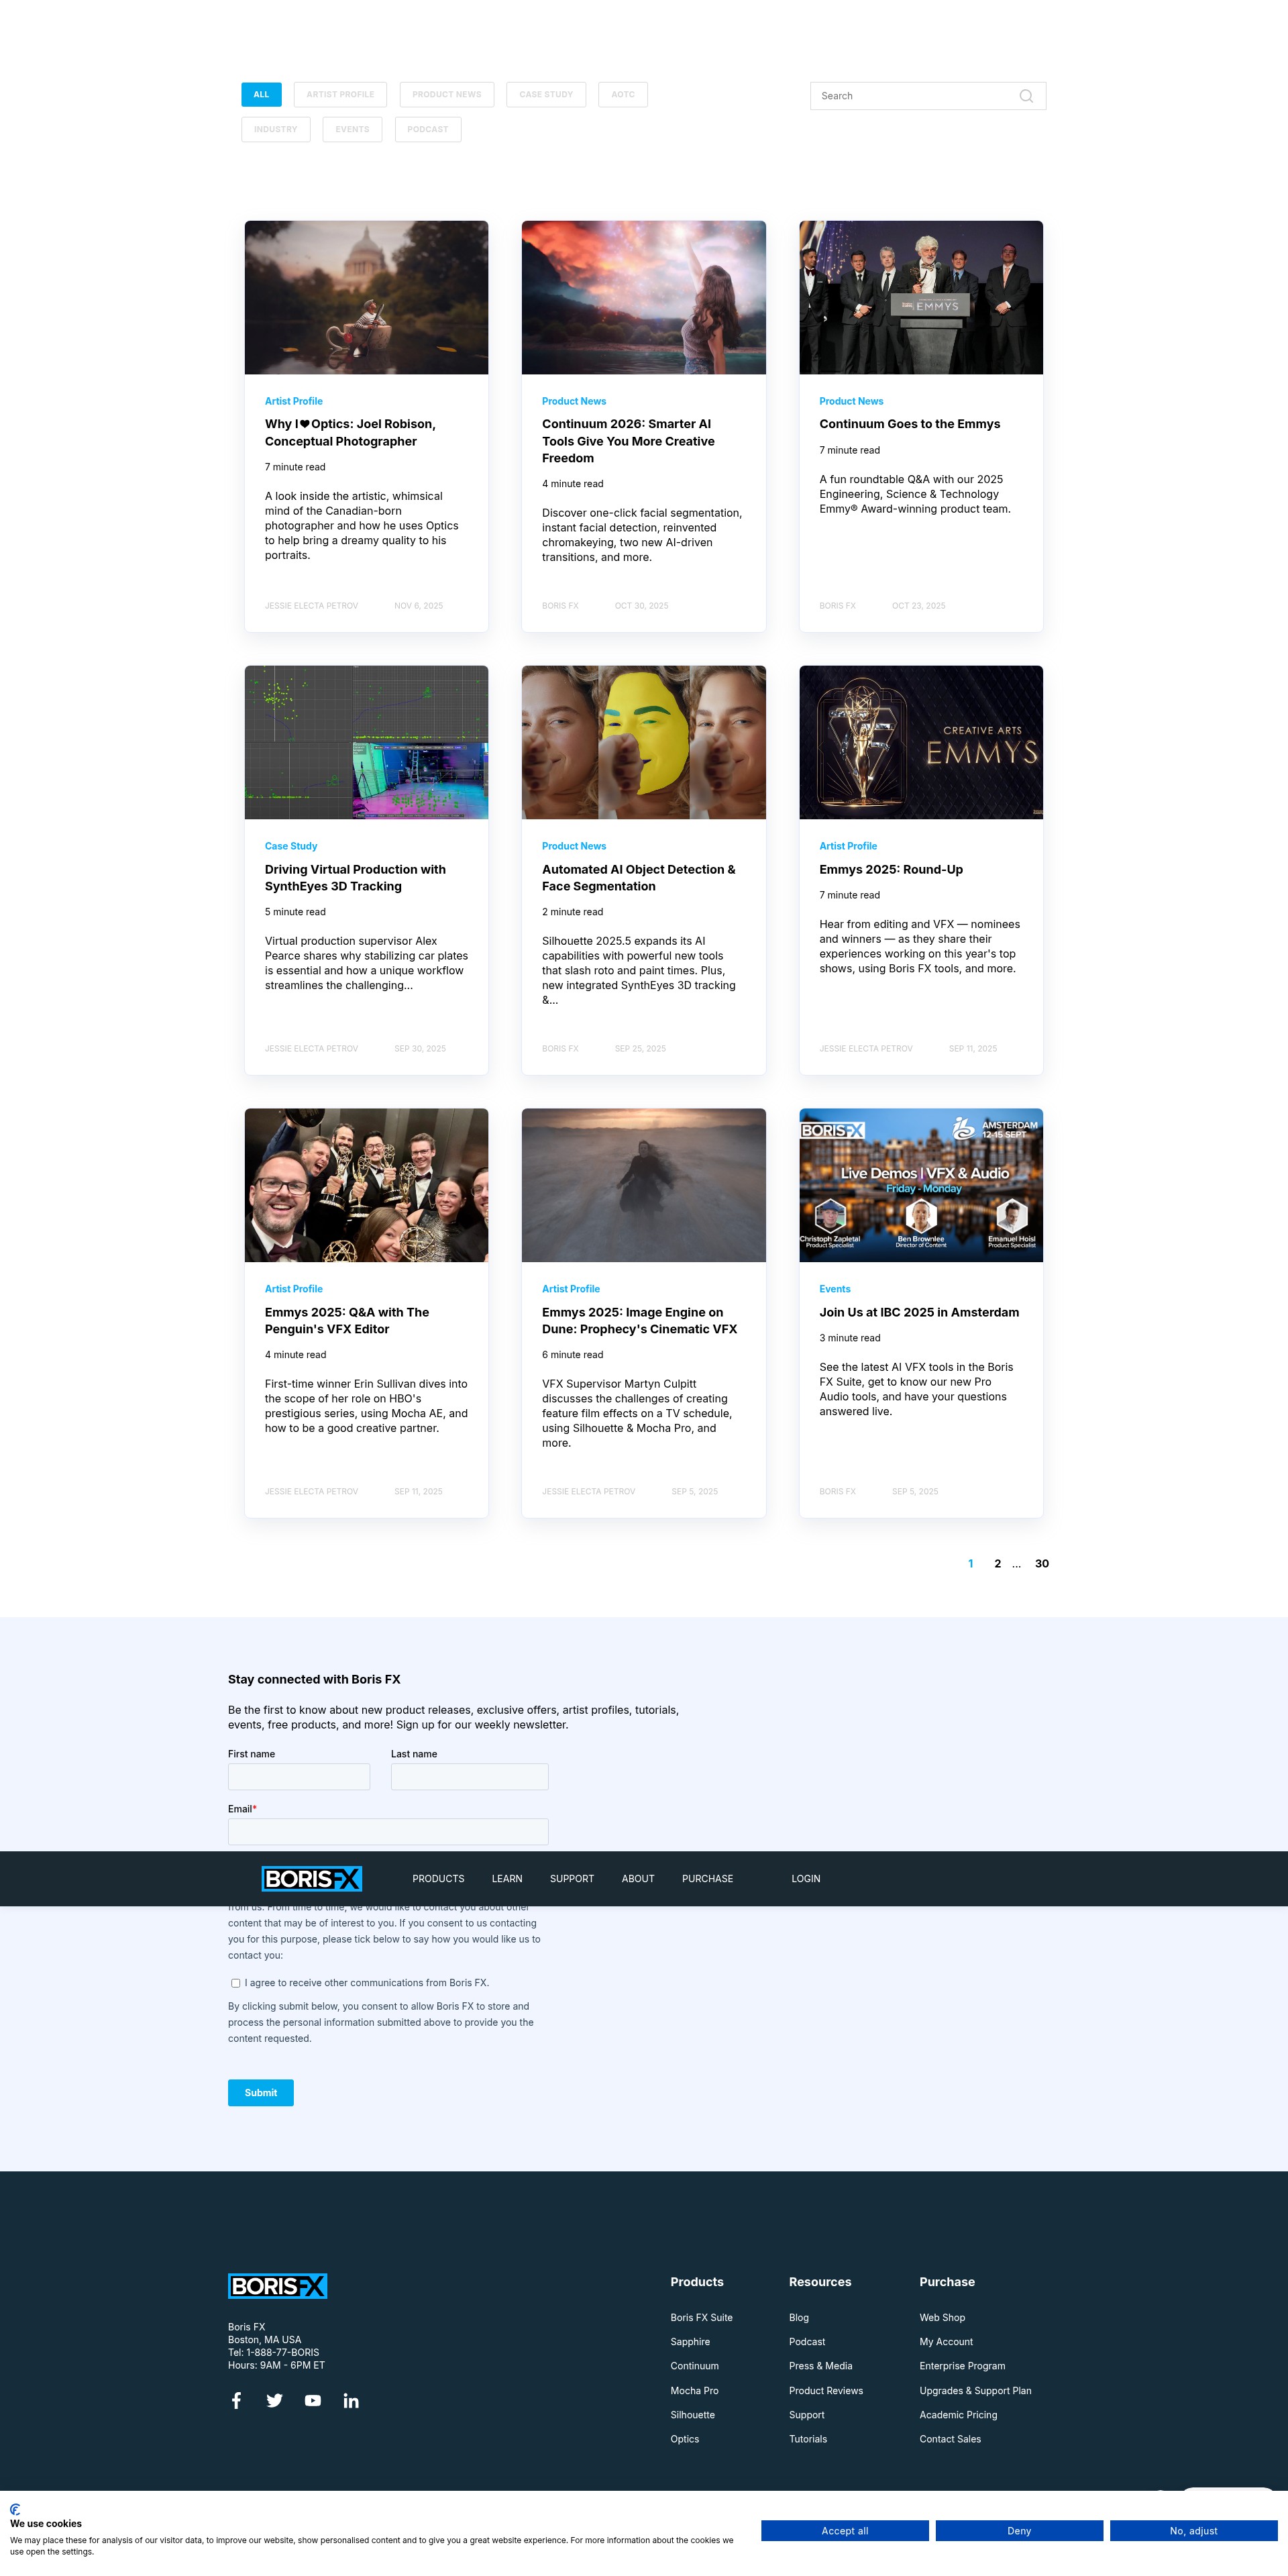Screen dimensions: 1288x2576
Task: Filter posts by Artist Profile
Action: tap(340, 95)
